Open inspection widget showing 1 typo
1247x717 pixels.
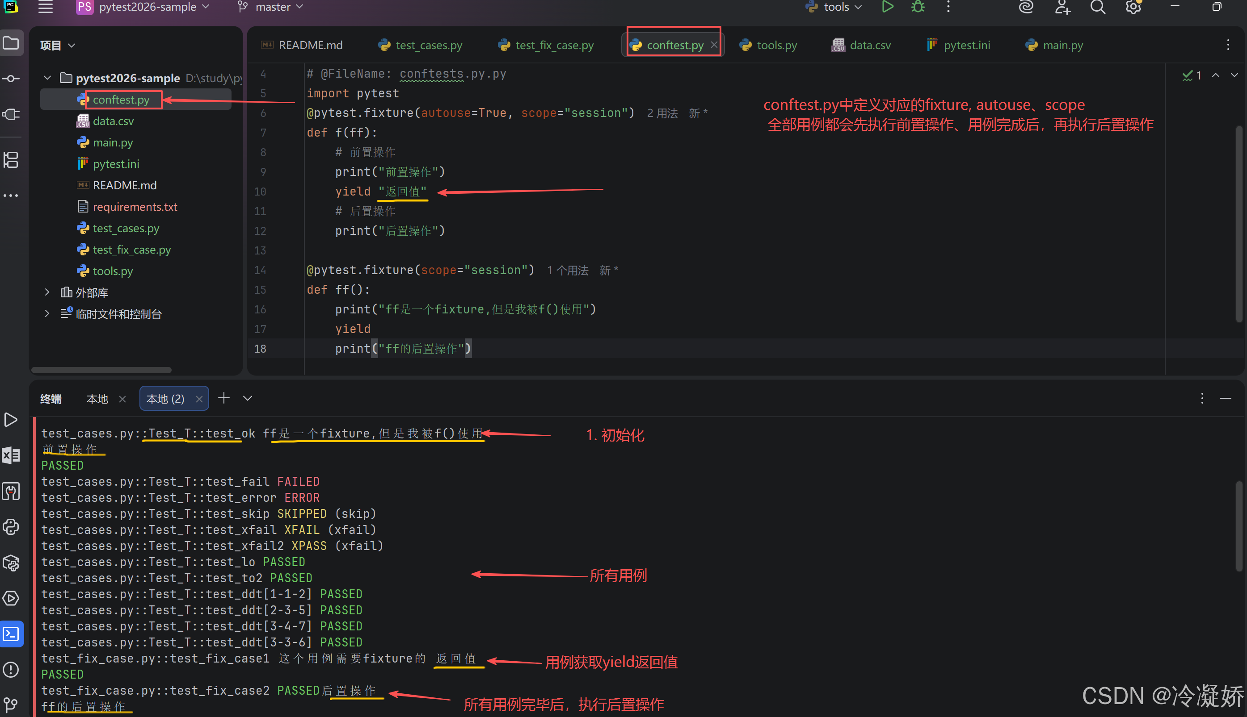tap(1192, 75)
